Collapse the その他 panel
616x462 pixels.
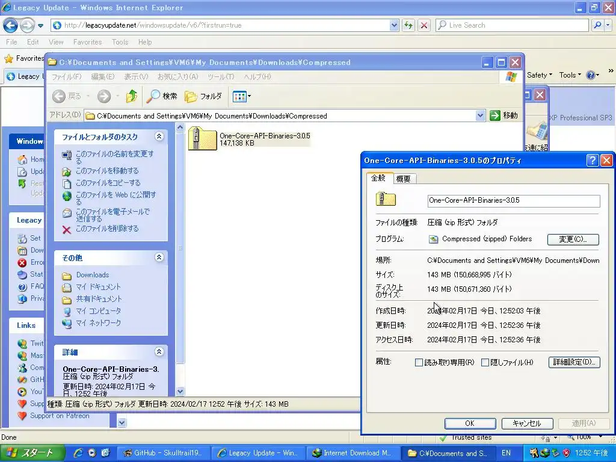coord(159,257)
